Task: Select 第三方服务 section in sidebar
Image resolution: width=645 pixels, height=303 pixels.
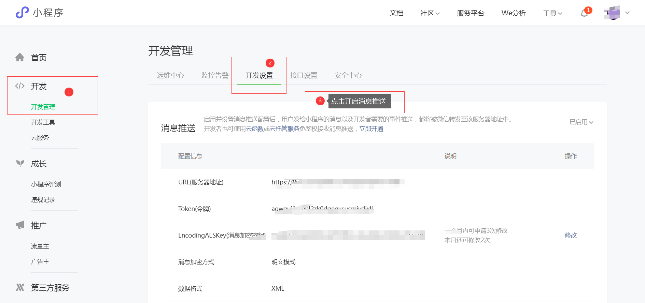Action: [50, 288]
